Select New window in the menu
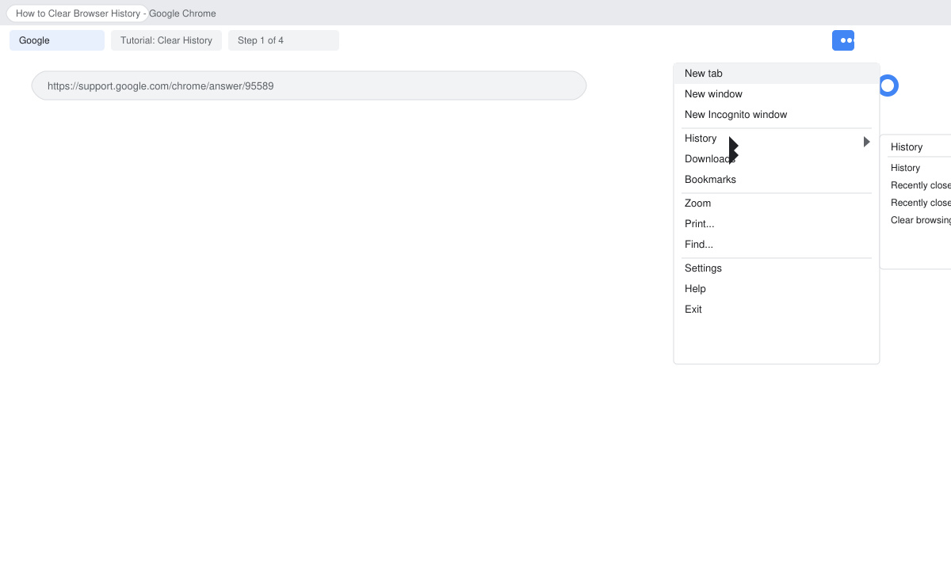Screen dimensions: 951x570 click(x=777, y=94)
